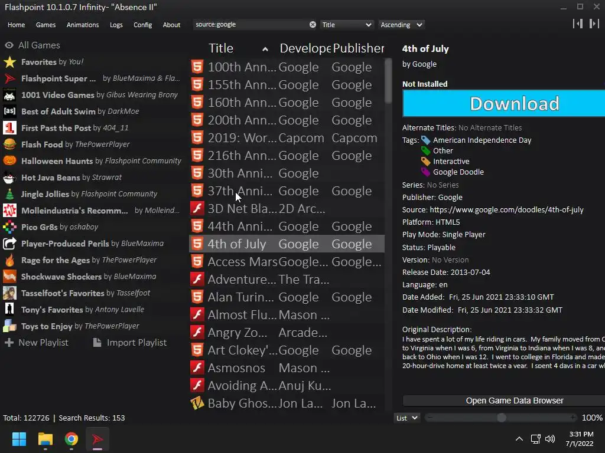Open the Windows Start menu
This screenshot has height=453, width=605.
click(x=19, y=439)
